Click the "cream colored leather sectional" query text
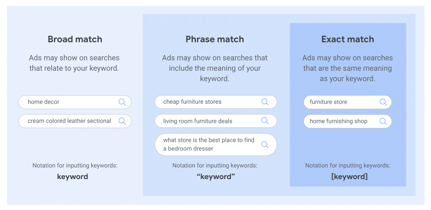This screenshot has width=431, height=210. click(x=69, y=121)
